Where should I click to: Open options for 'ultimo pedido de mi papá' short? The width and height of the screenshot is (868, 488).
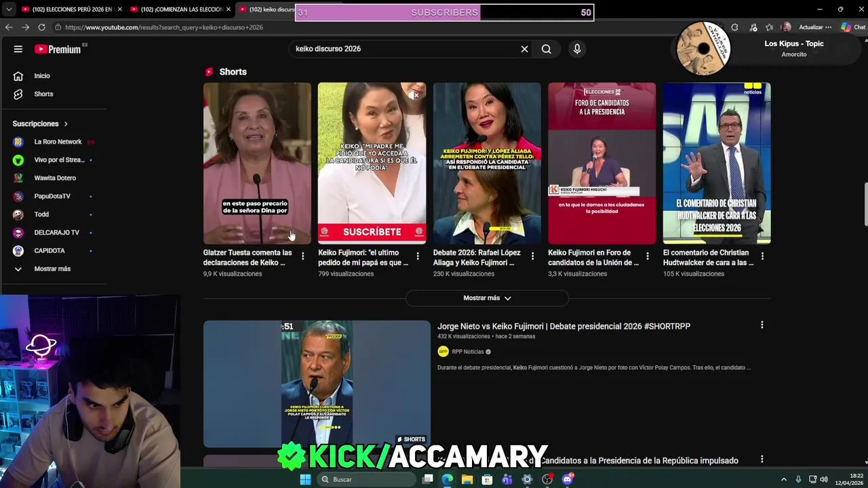(418, 256)
